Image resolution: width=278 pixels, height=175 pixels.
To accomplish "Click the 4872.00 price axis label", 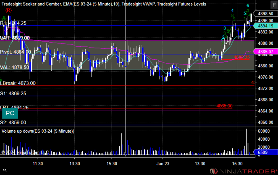I will [x=265, y=88].
